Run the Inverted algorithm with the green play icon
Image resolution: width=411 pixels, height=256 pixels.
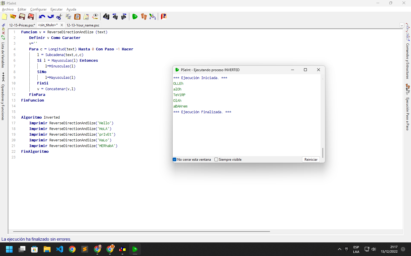coord(135,16)
